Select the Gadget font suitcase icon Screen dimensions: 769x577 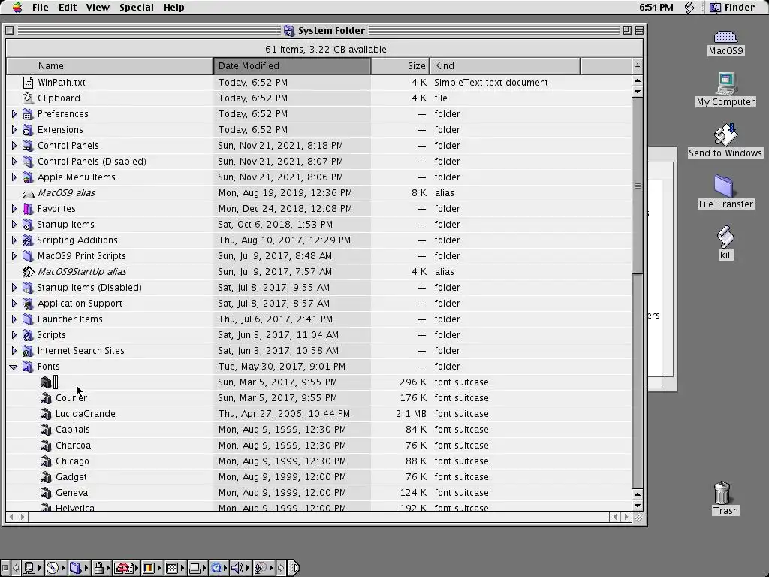tap(46, 477)
